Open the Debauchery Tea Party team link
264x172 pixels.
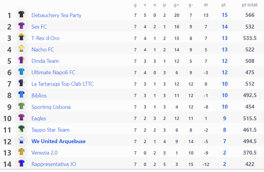point(56,15)
